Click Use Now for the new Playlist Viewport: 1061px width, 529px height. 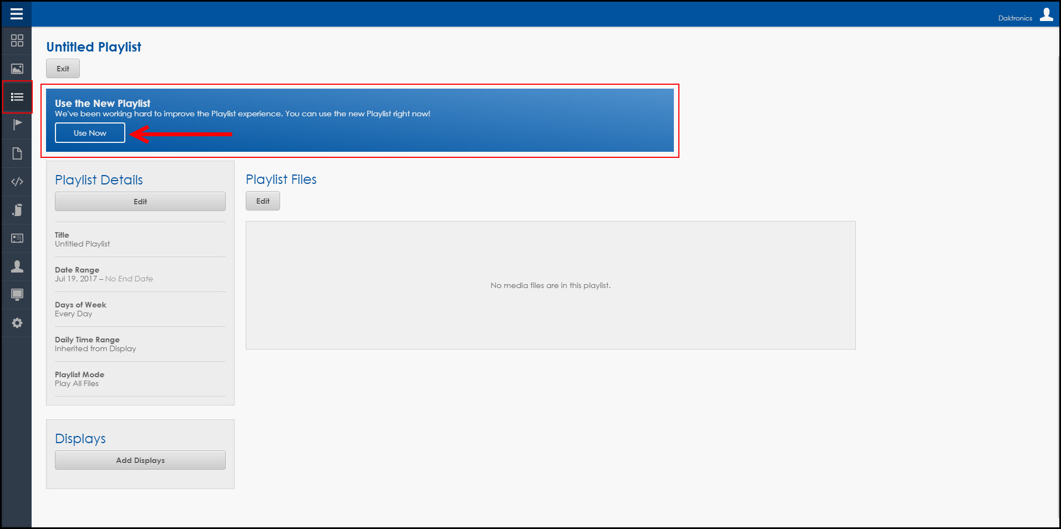(90, 133)
